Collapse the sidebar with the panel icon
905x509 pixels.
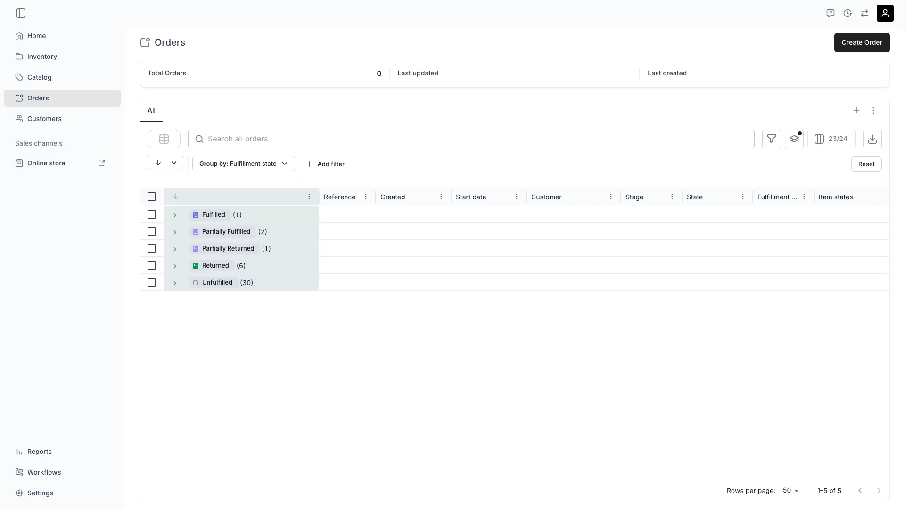21,13
